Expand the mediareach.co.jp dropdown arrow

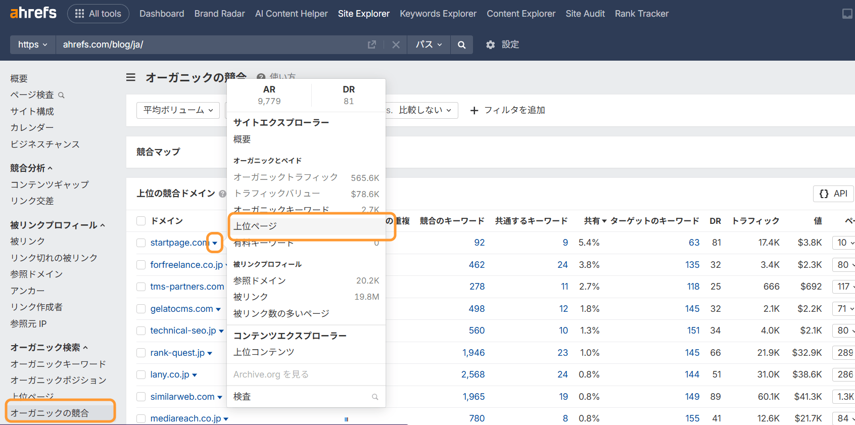click(226, 419)
